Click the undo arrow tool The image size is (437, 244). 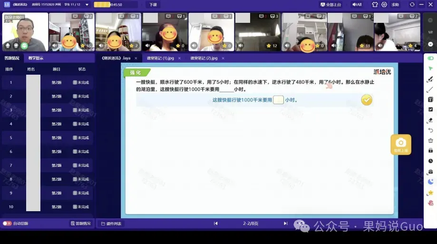tap(431, 130)
